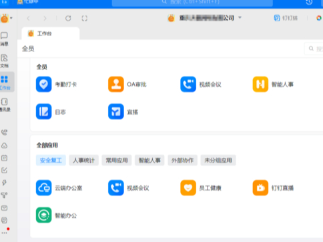Click the lightning bolt sidebar icon
Image resolution: width=323 pixels, height=242 pixels.
4,183
